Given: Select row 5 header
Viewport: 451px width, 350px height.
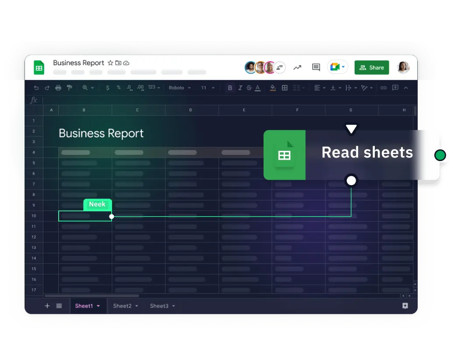Looking at the screenshot, I should click(34, 163).
